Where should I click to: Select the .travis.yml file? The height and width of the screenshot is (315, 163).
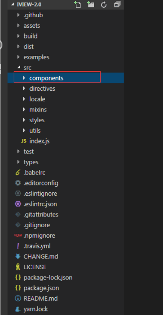coord(37,246)
